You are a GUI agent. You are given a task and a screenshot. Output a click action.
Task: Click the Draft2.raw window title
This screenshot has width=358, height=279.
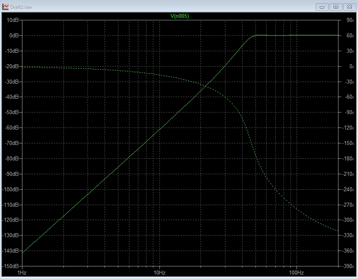click(21, 7)
